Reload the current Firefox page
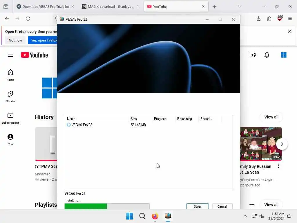The width and height of the screenshot is (297, 223). [x=28, y=19]
